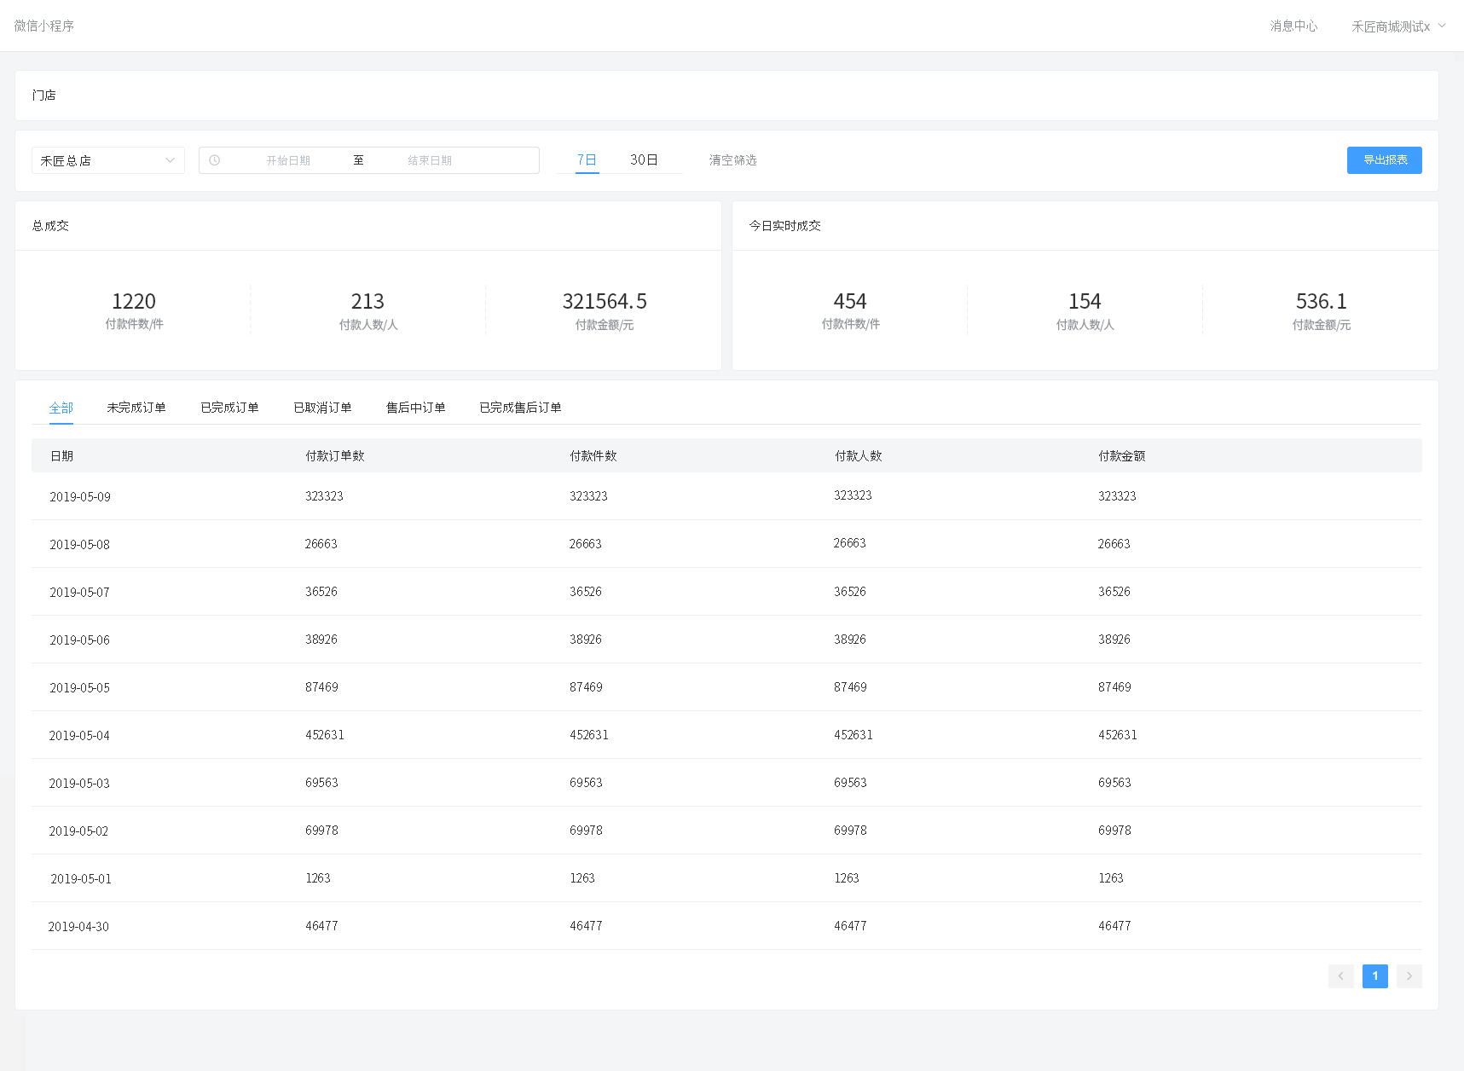Click 付款件数 cell 69978 for 2019-05-02

click(x=586, y=831)
